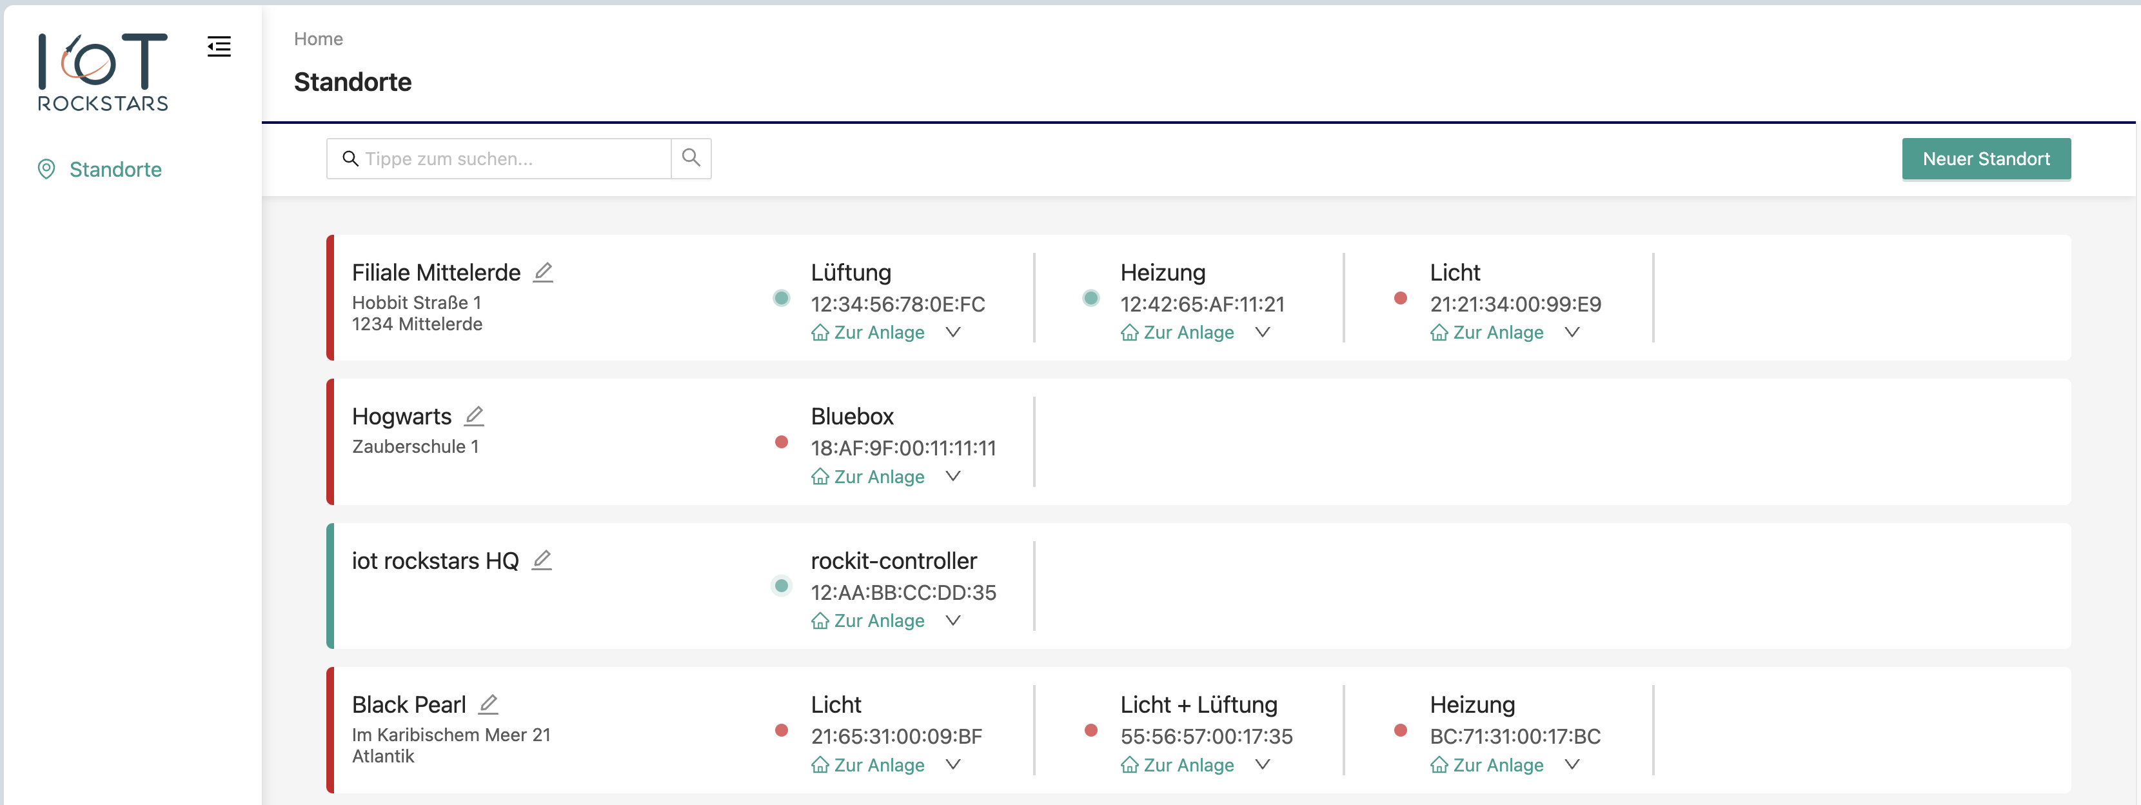
Task: Click Im Karibischem Meer 21 address
Action: 451,735
